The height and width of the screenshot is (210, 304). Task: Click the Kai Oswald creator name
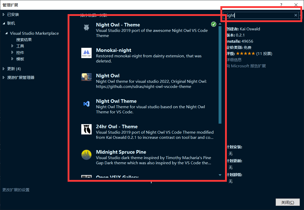250,29
